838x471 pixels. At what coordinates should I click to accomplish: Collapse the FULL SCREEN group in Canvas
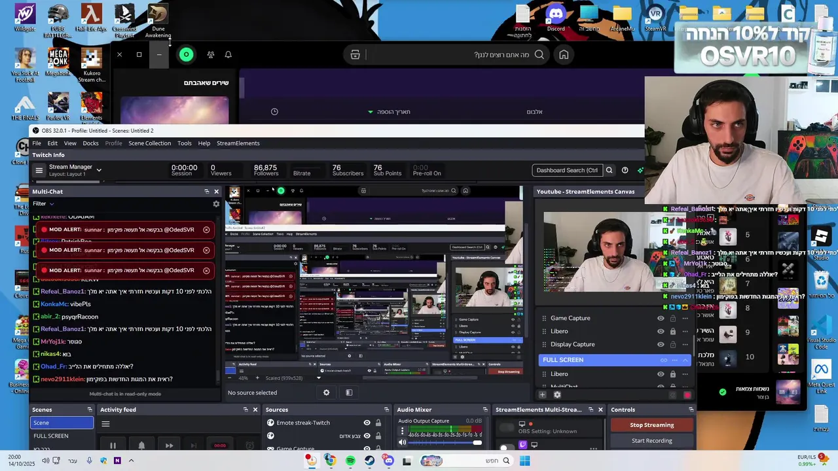point(685,360)
